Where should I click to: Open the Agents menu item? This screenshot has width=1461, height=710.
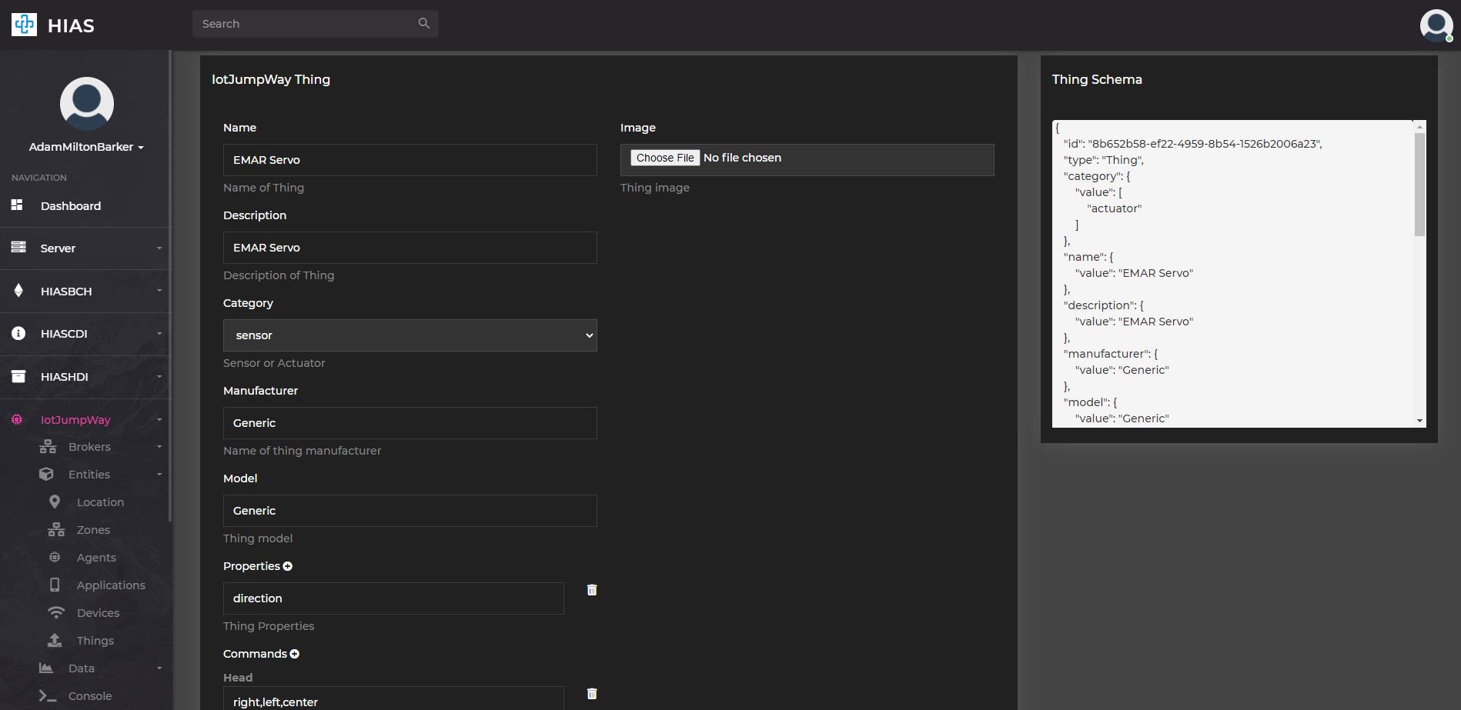point(96,558)
